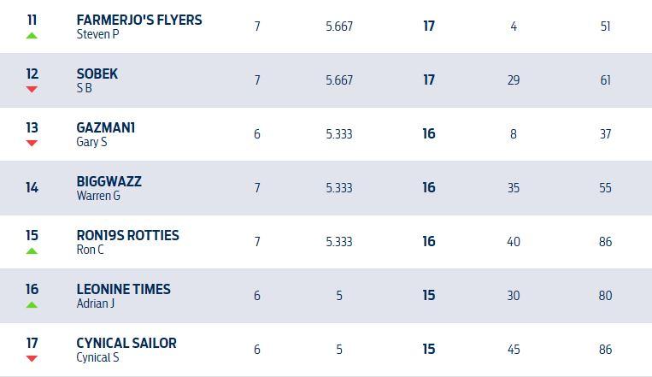
Task: Click owner name Gary S
Action: pyautogui.click(x=92, y=142)
